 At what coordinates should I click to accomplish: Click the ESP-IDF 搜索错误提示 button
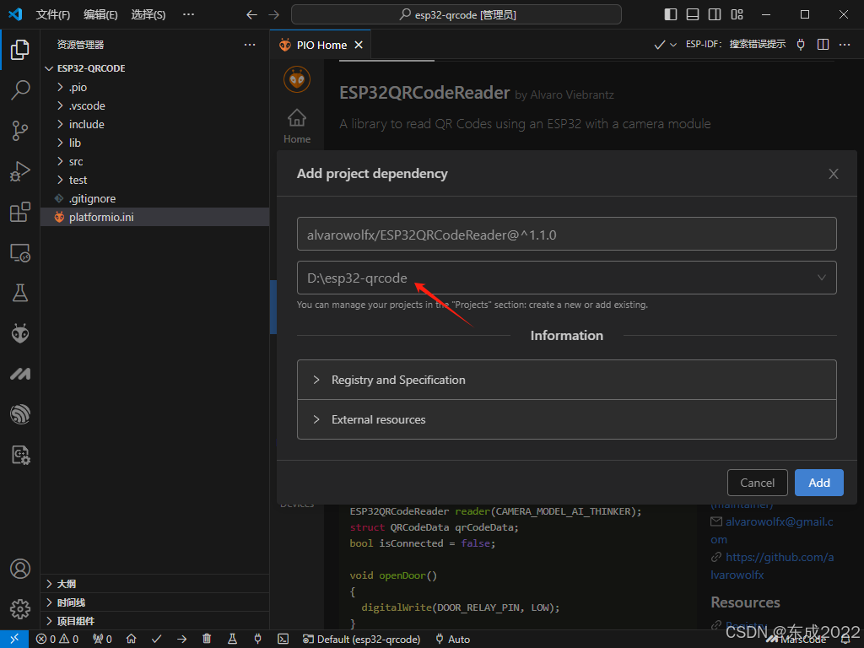coord(735,44)
